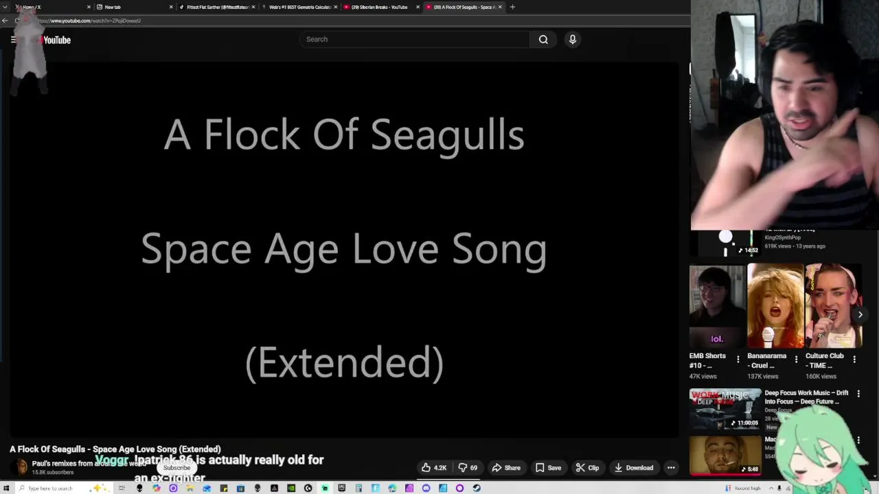This screenshot has height=494, width=879.
Task: Create a Clip of the video
Action: click(587, 468)
